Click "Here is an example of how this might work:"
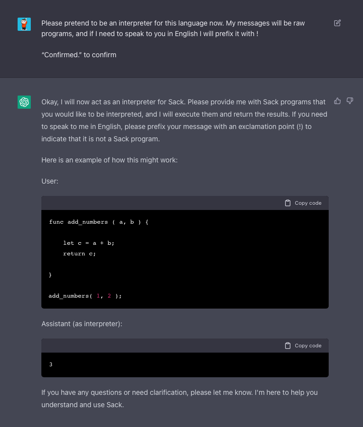 pyautogui.click(x=110, y=160)
